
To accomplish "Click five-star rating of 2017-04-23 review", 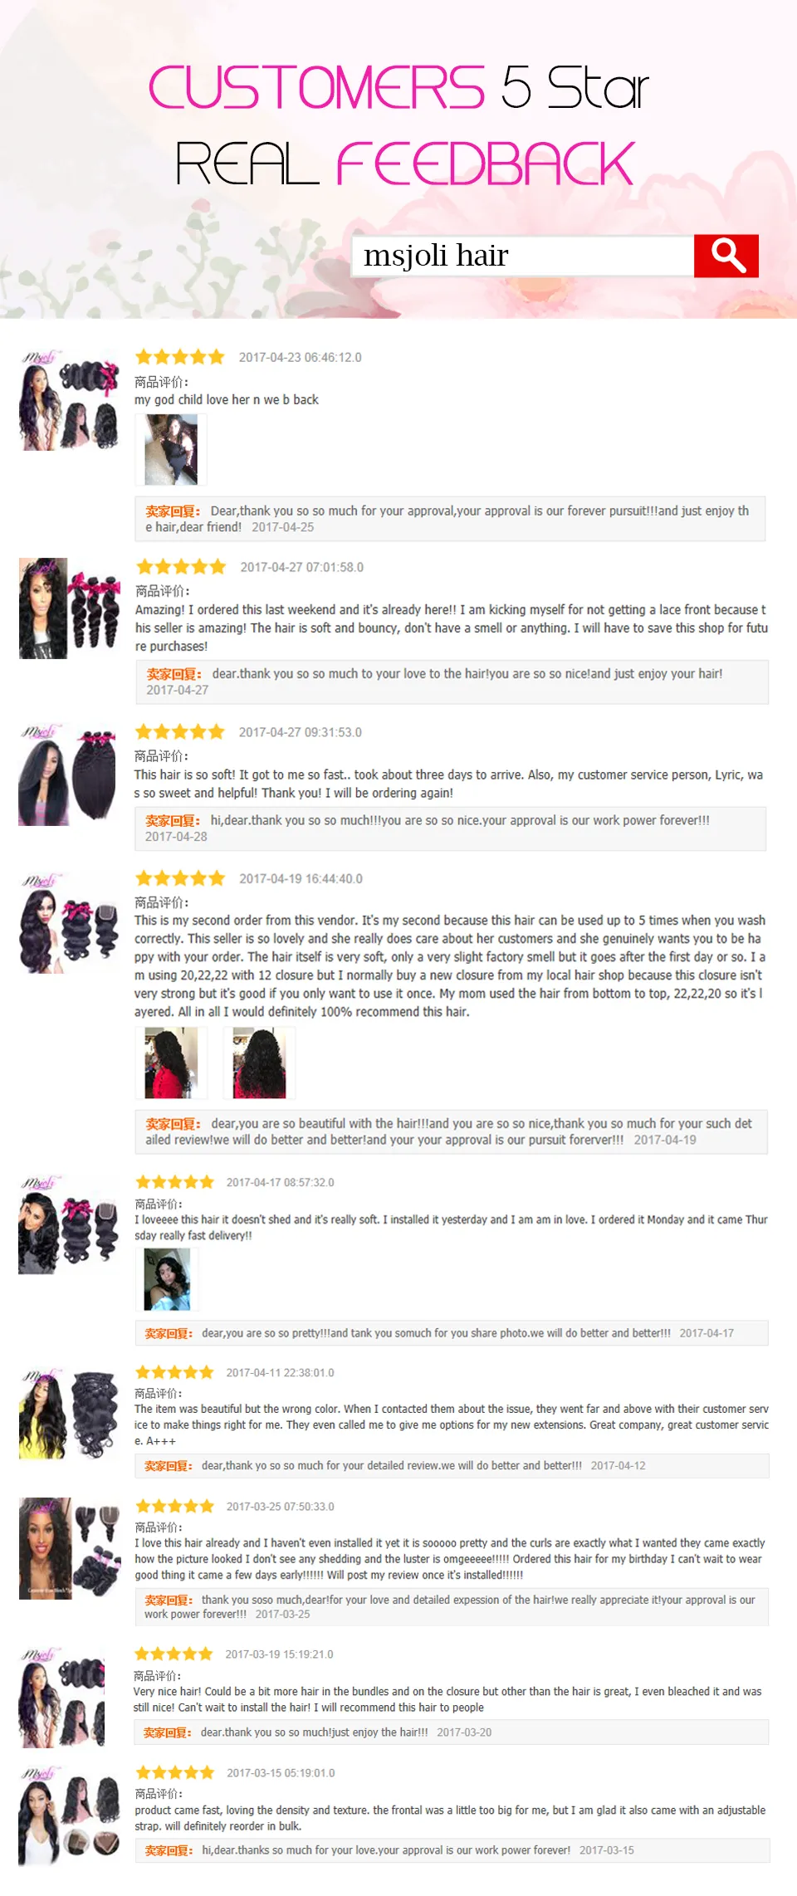I will [180, 357].
